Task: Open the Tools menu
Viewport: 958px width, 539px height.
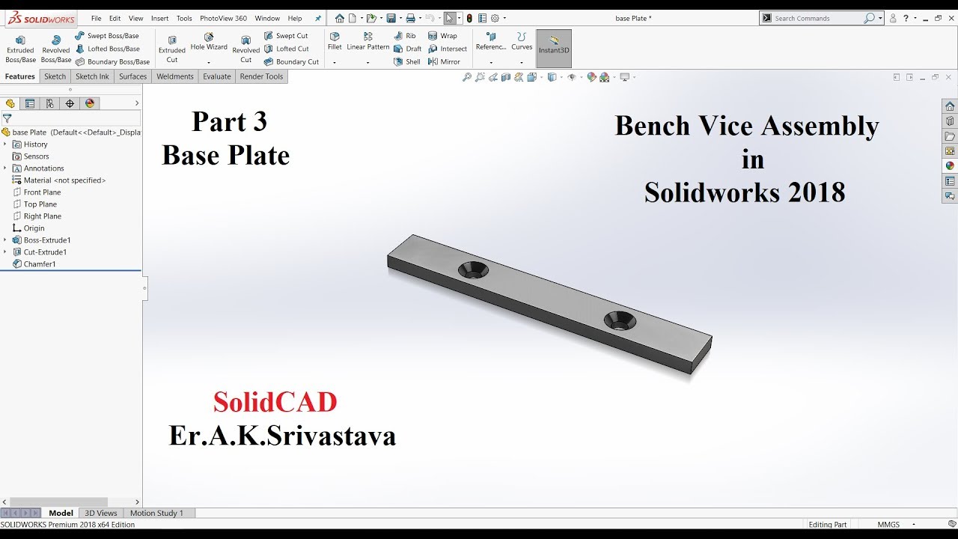Action: (x=184, y=18)
